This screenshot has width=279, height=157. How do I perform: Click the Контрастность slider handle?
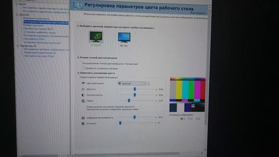tap(135, 95)
